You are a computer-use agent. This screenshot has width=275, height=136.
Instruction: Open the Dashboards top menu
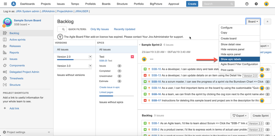tap(28, 4)
